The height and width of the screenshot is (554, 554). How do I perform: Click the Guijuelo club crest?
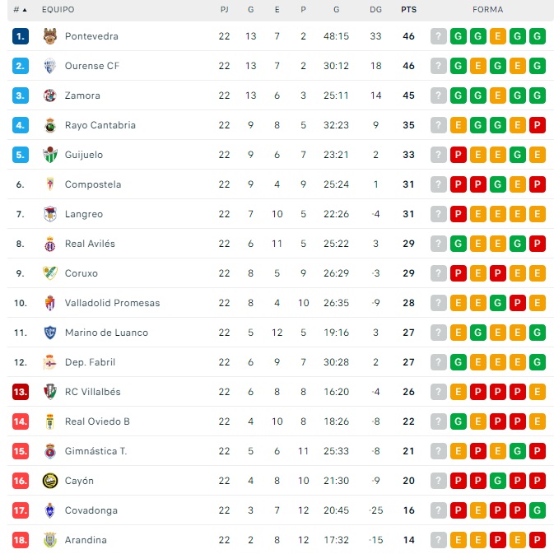pyautogui.click(x=49, y=155)
